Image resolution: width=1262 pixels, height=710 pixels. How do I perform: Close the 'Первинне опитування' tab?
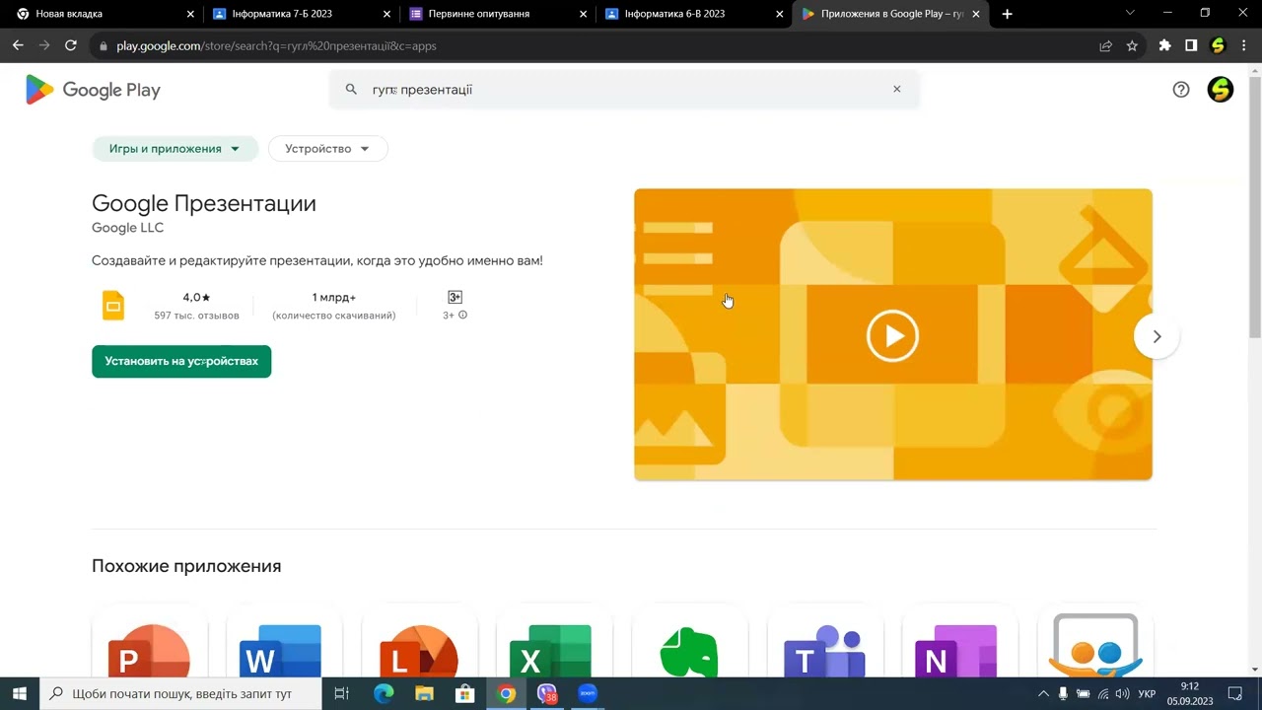coord(584,14)
